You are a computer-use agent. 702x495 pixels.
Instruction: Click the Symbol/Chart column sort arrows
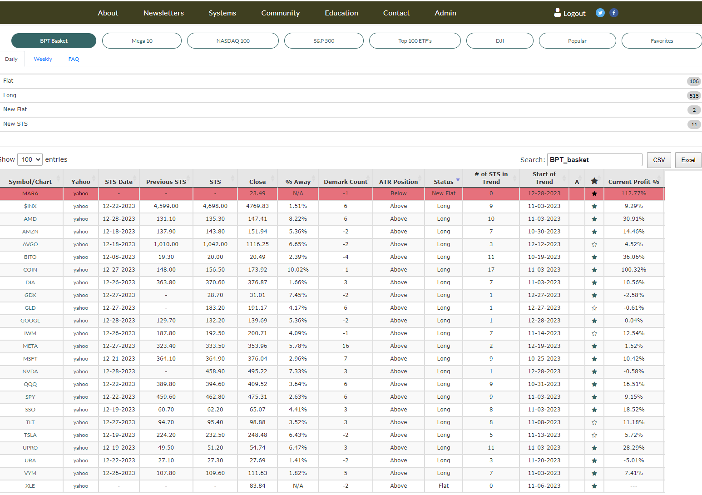58,178
